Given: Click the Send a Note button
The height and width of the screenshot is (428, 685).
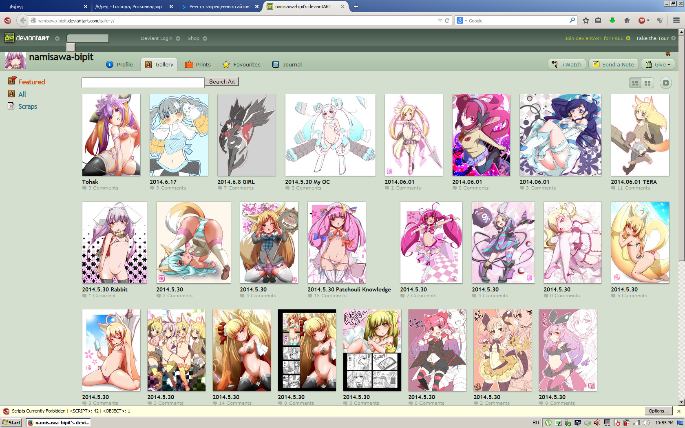Looking at the screenshot, I should pyautogui.click(x=614, y=64).
